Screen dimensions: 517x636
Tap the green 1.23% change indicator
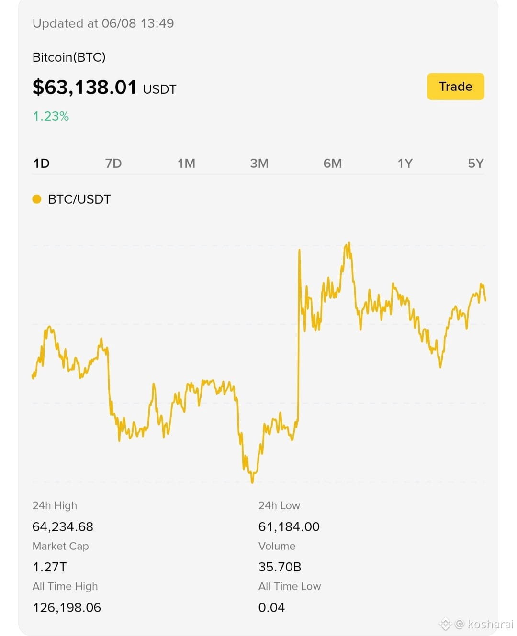click(51, 116)
